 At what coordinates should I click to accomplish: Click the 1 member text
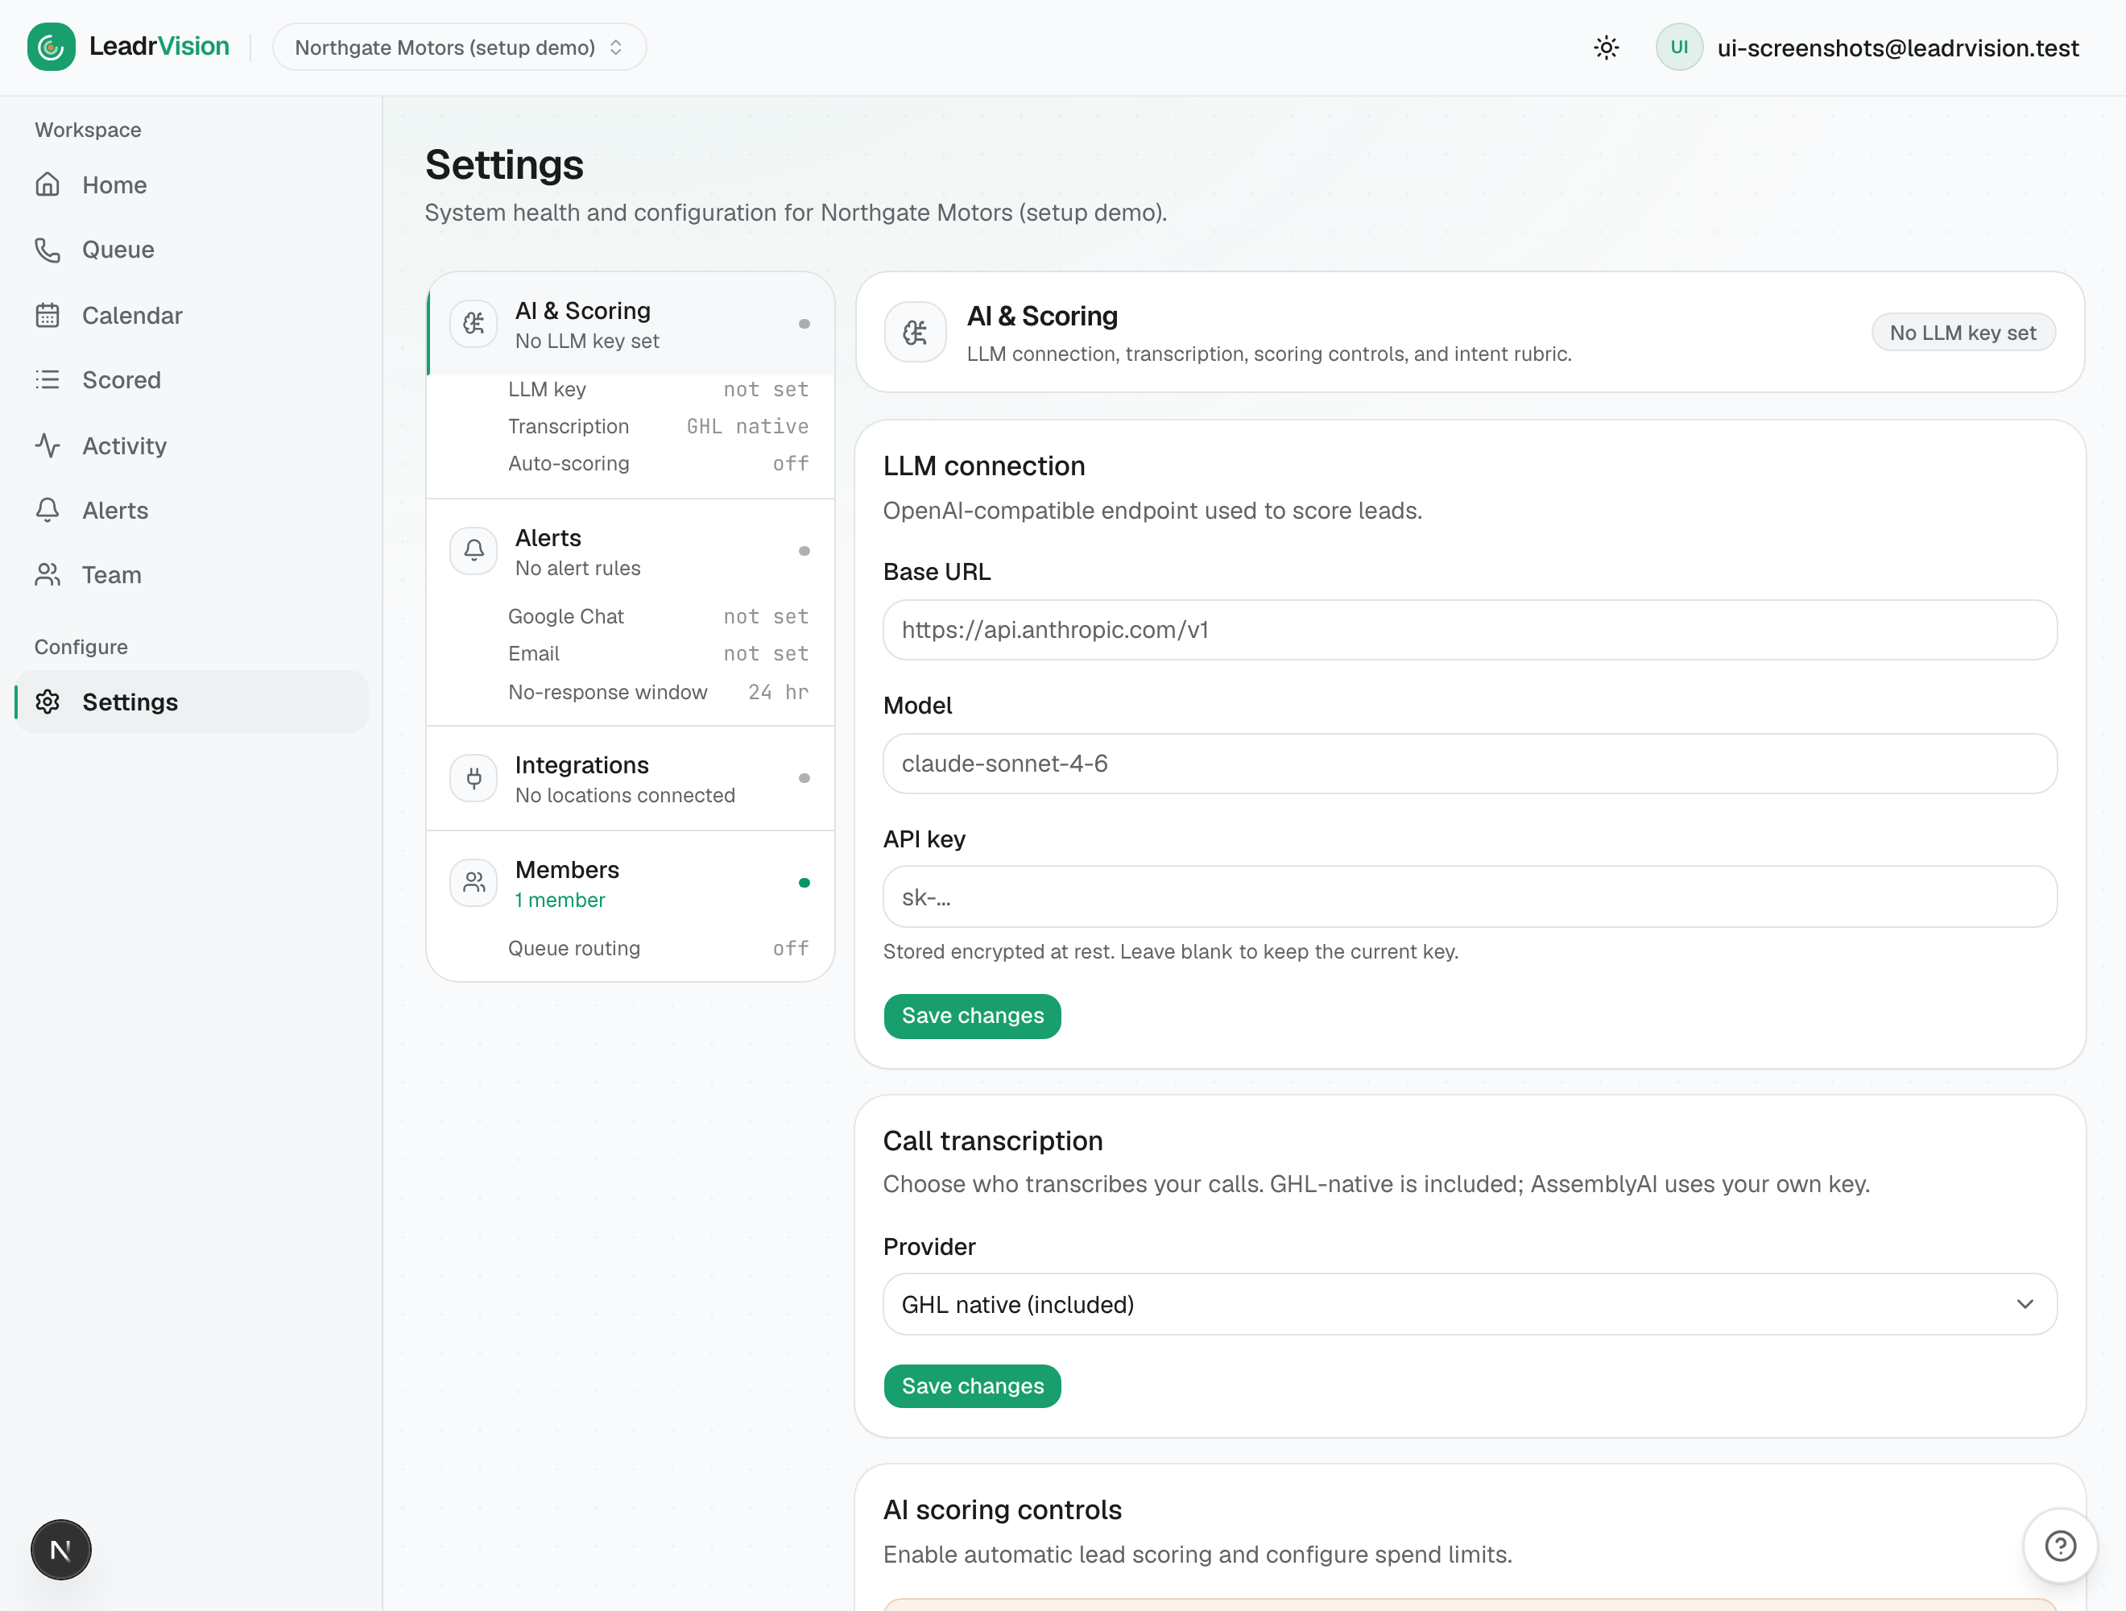560,900
